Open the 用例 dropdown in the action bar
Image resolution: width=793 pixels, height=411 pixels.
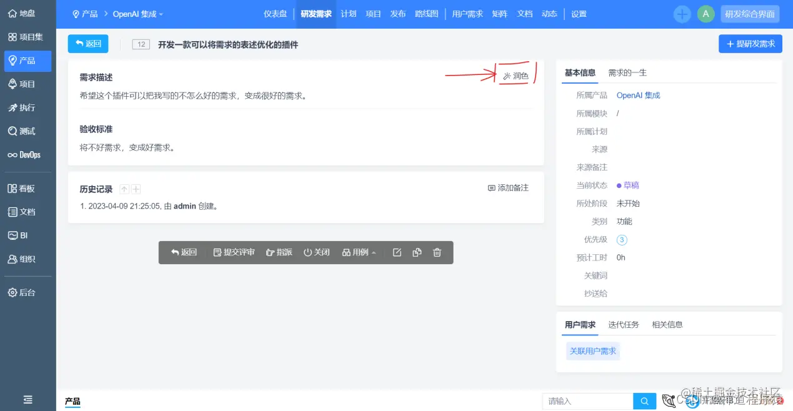click(x=359, y=252)
